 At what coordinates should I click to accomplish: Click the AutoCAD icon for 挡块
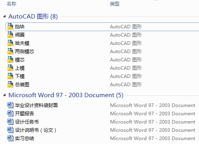[10, 26]
